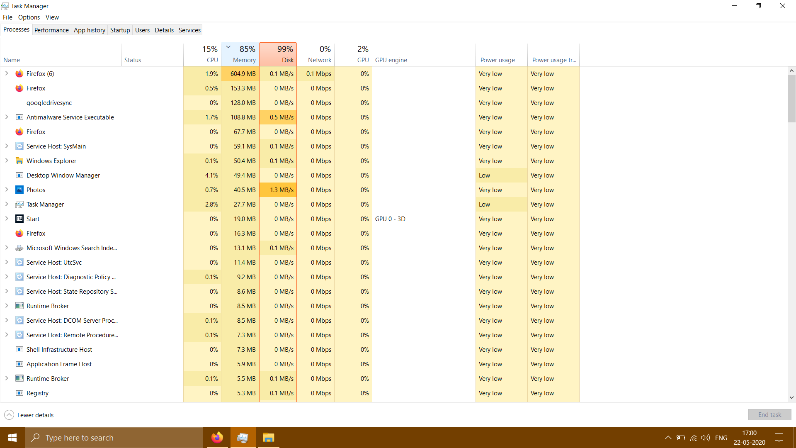Screen dimensions: 796x448
Task: Click the ENG language indicator
Action: click(721, 438)
